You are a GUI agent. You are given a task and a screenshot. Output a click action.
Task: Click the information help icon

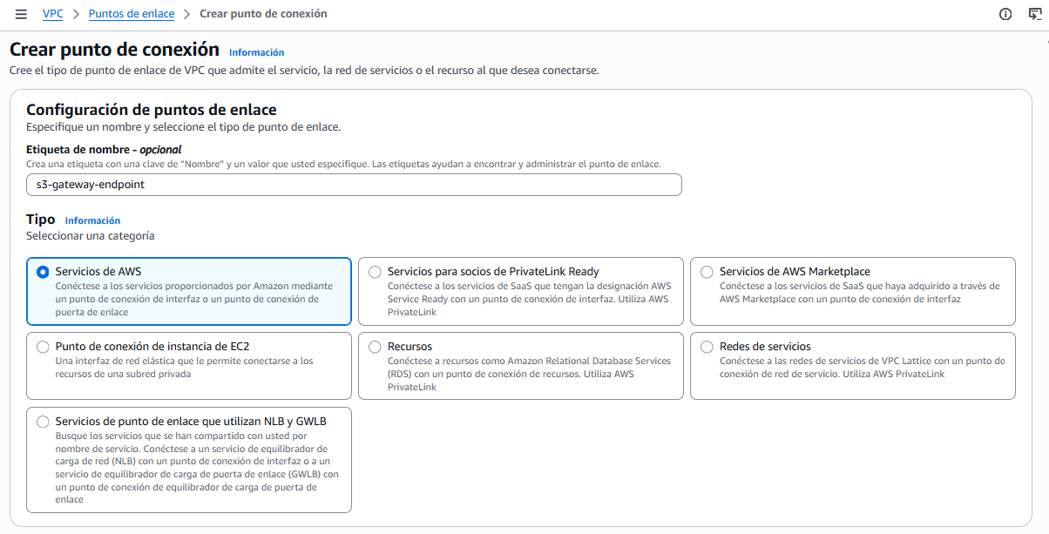coord(1005,13)
